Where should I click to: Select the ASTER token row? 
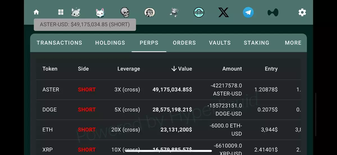tap(51, 90)
